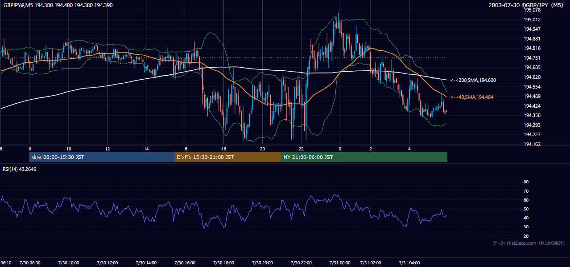570x267 pixels.
Task: Click hour tick 18 under the price chart
Action: 224,149
